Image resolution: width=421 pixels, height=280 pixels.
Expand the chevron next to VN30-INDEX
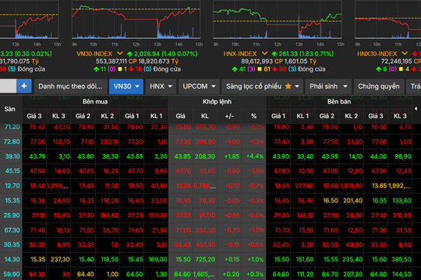click(x=120, y=54)
